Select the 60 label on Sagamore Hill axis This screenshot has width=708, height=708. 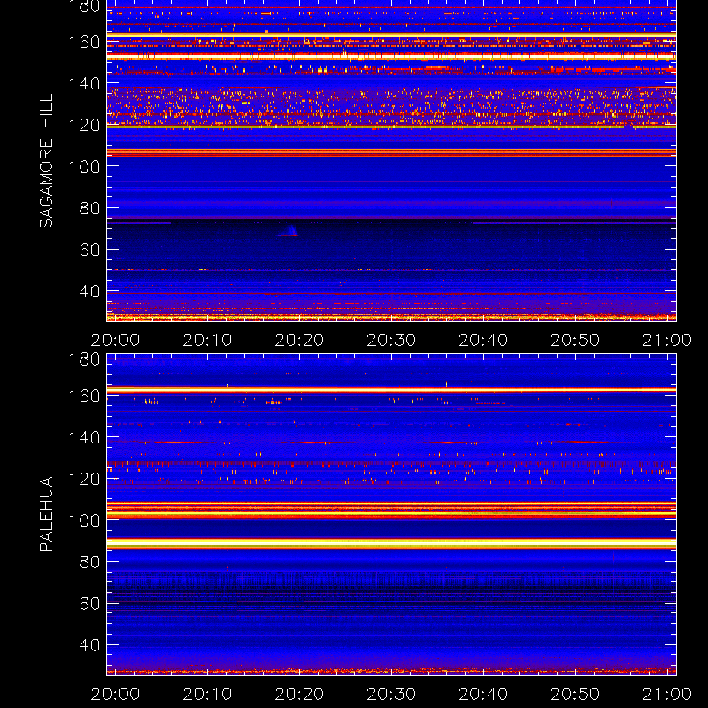point(89,250)
